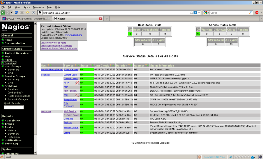
Task: Click the green Ok services count 15
Action: pos(198,34)
